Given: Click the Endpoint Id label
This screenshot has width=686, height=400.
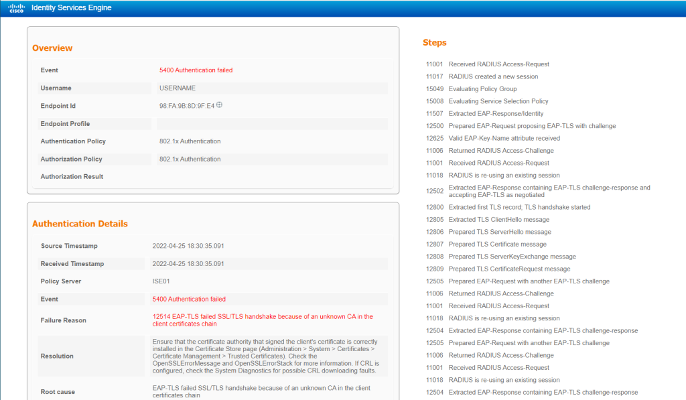Looking at the screenshot, I should [x=58, y=106].
